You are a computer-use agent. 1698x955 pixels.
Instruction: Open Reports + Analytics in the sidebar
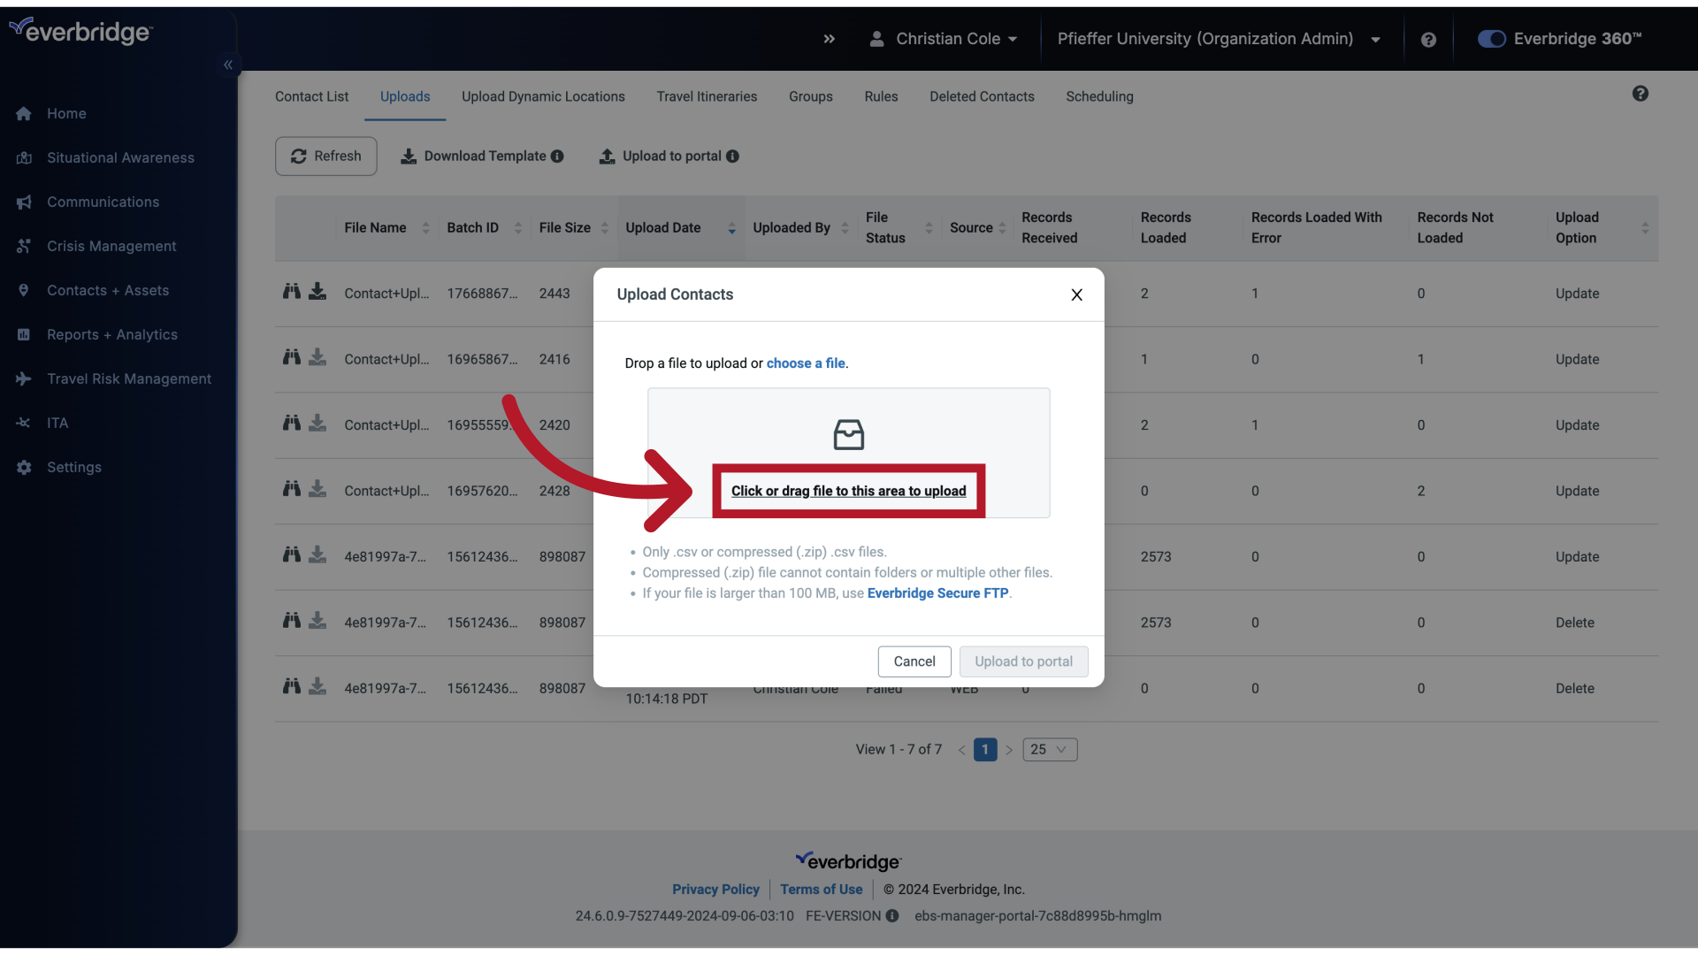113,334
